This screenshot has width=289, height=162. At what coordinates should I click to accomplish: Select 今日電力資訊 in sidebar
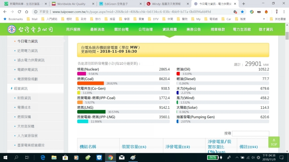tap(27, 41)
